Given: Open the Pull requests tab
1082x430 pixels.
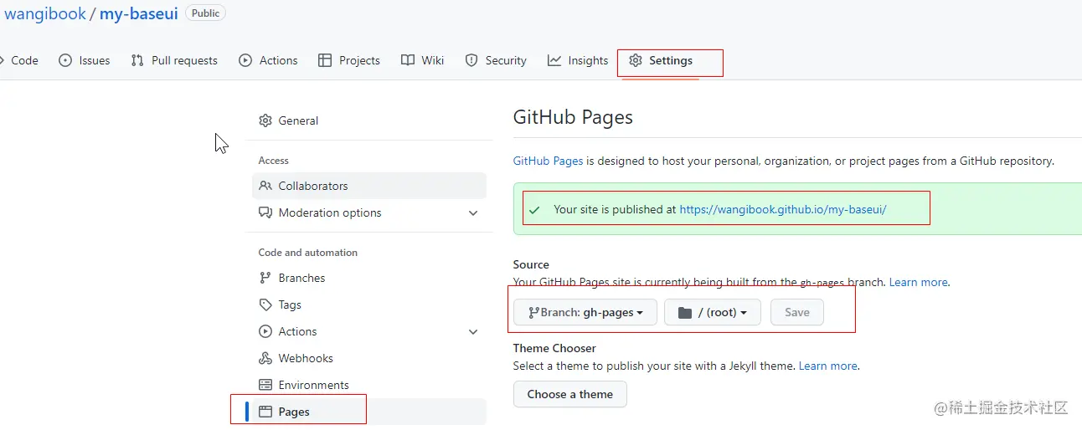Looking at the screenshot, I should tap(174, 60).
